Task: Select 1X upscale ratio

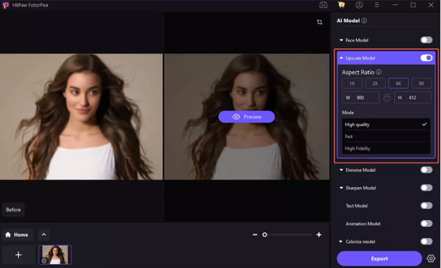Action: [352, 83]
